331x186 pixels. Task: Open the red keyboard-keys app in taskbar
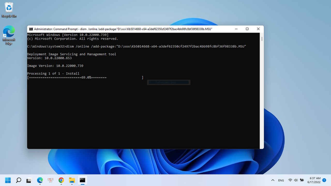(50, 180)
